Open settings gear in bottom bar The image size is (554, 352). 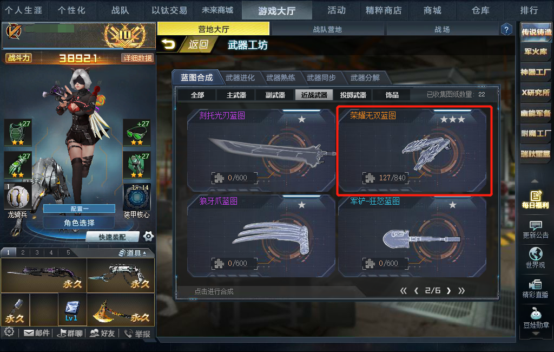10,332
